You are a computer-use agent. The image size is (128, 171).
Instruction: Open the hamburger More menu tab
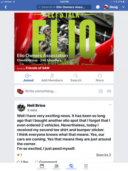(x=86, y=167)
